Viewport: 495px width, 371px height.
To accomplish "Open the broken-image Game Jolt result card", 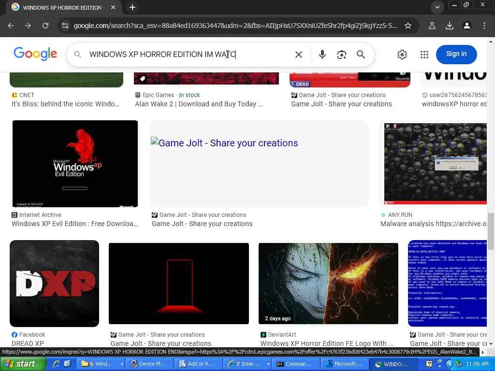I will [x=259, y=164].
